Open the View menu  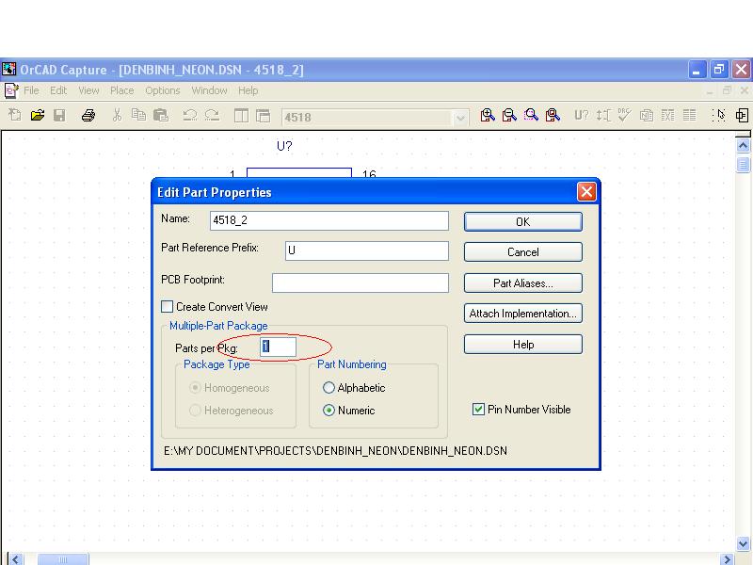point(88,90)
